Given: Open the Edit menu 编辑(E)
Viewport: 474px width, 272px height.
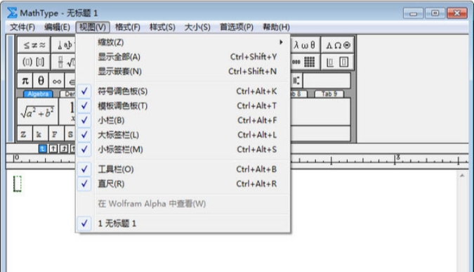Looking at the screenshot, I should [x=57, y=27].
